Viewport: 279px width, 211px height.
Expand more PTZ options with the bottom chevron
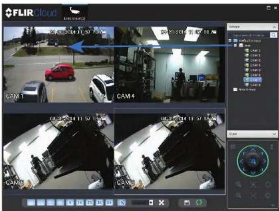pyautogui.click(x=273, y=205)
